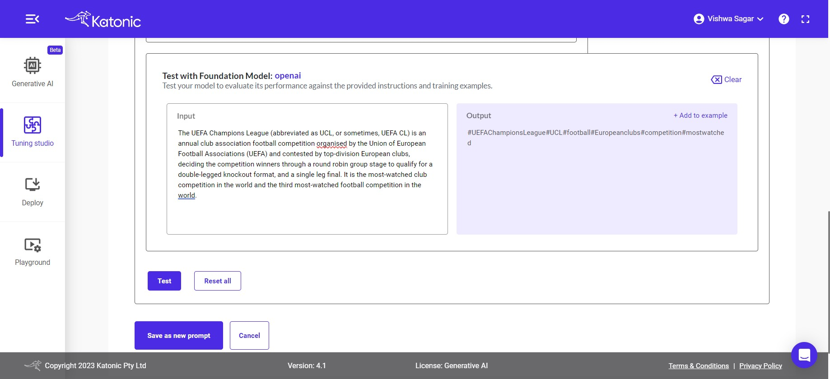Click the Reset all button
The width and height of the screenshot is (830, 379).
[218, 281]
